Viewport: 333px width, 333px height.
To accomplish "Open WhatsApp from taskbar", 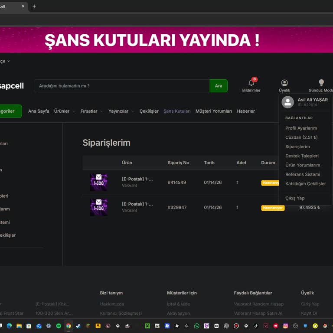I will point(197,326).
